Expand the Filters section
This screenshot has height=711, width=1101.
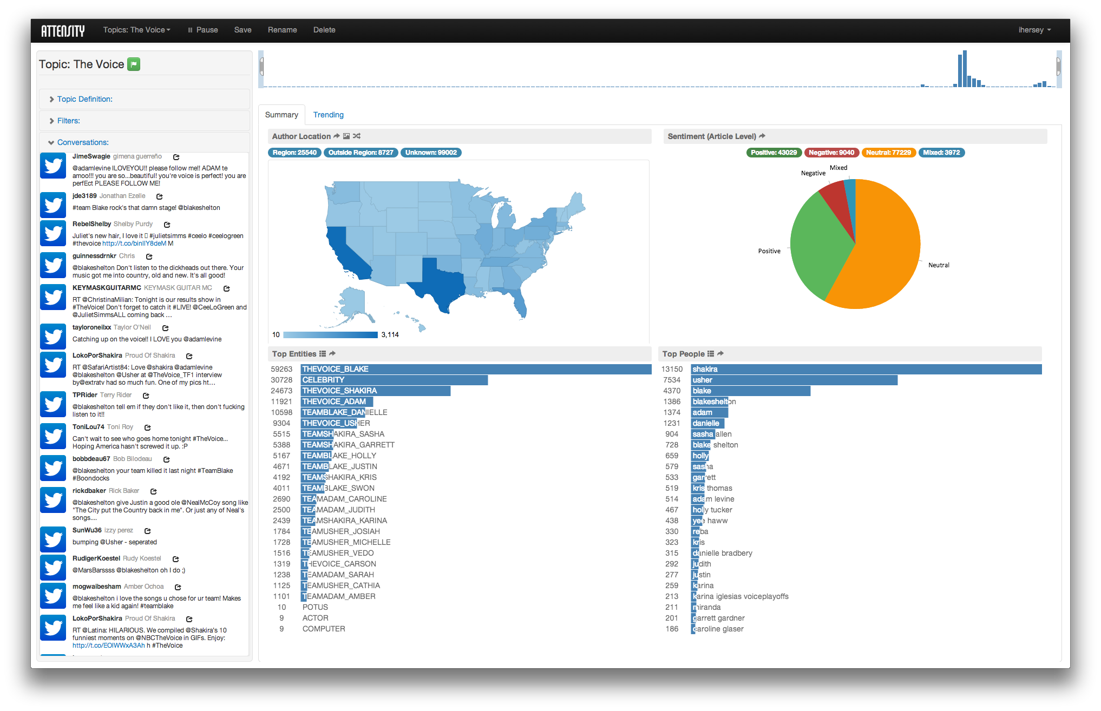(68, 121)
